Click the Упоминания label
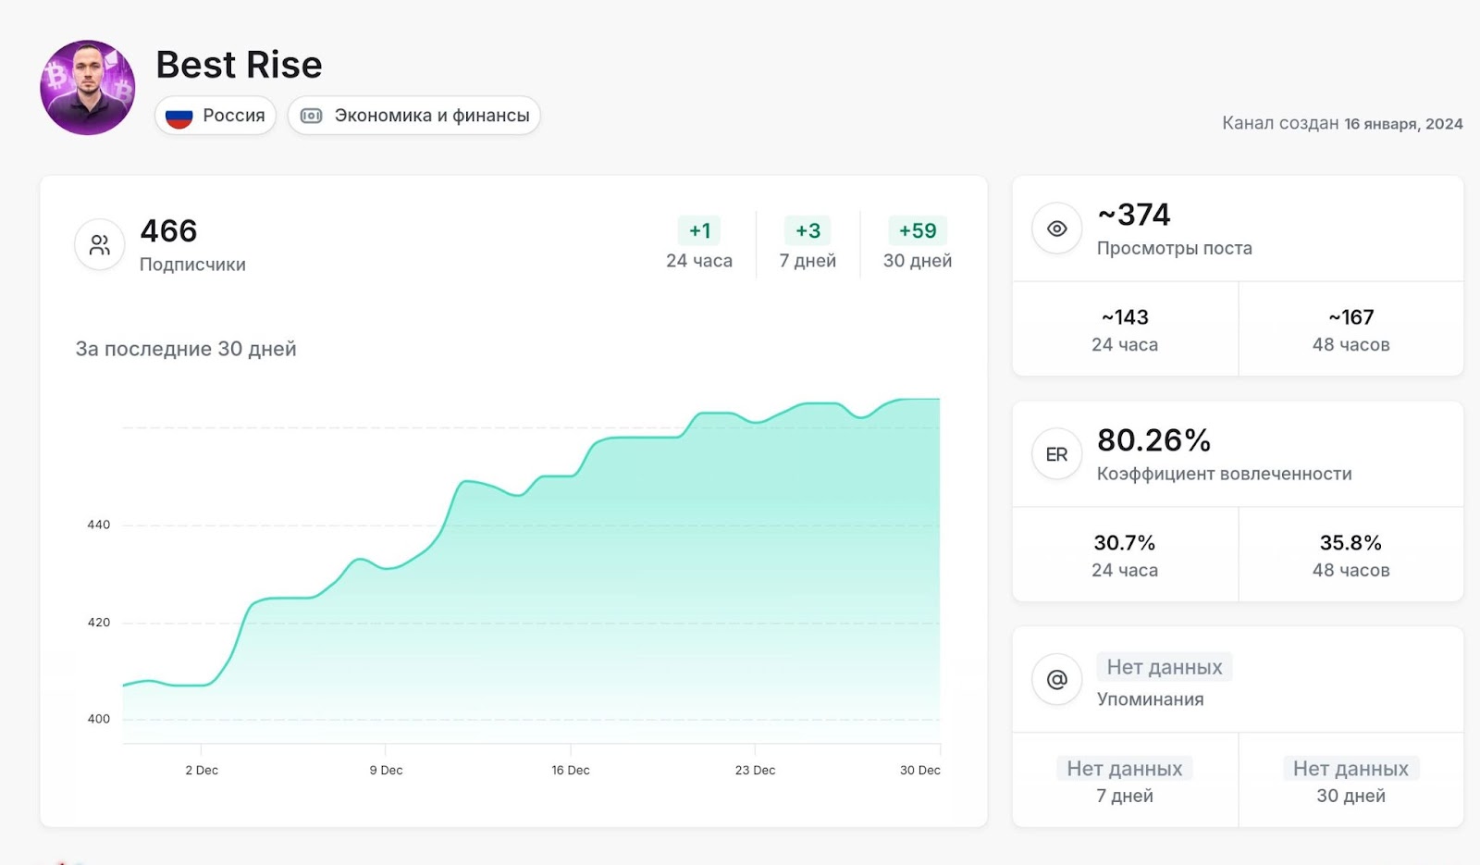Image resolution: width=1480 pixels, height=865 pixels. 1151,699
